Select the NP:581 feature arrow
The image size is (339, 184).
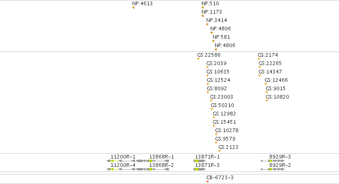214,41
